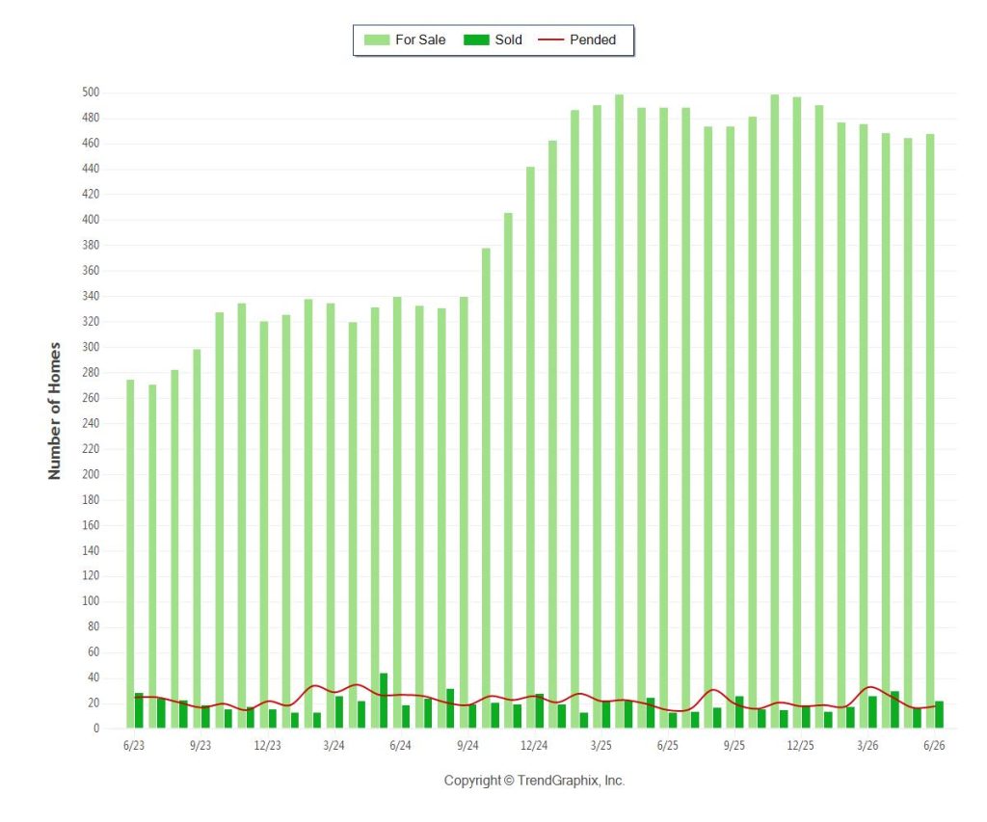987x822 pixels.
Task: Click the 12/25 x-axis label
Action: point(801,745)
